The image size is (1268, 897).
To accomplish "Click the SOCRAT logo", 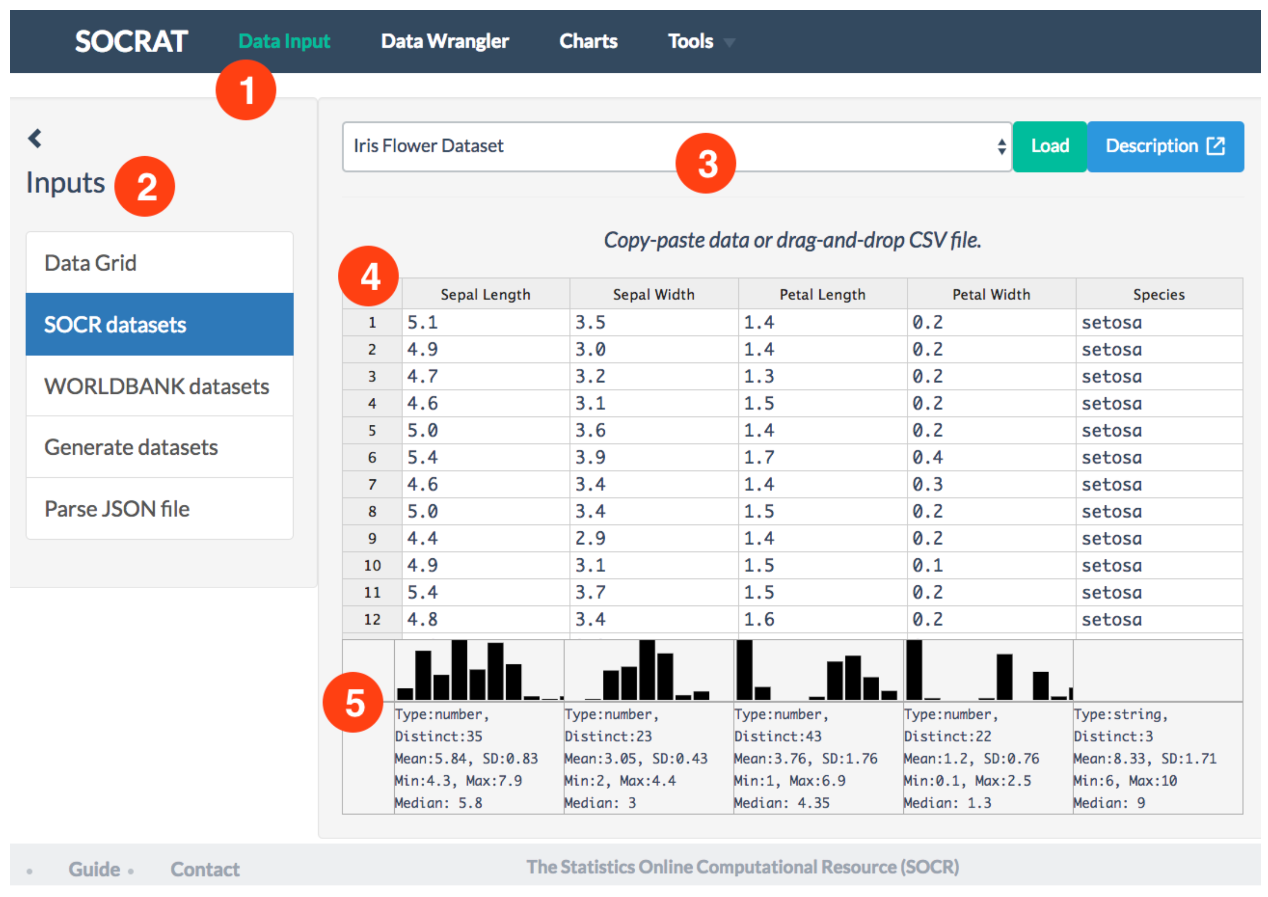I will coord(131,42).
